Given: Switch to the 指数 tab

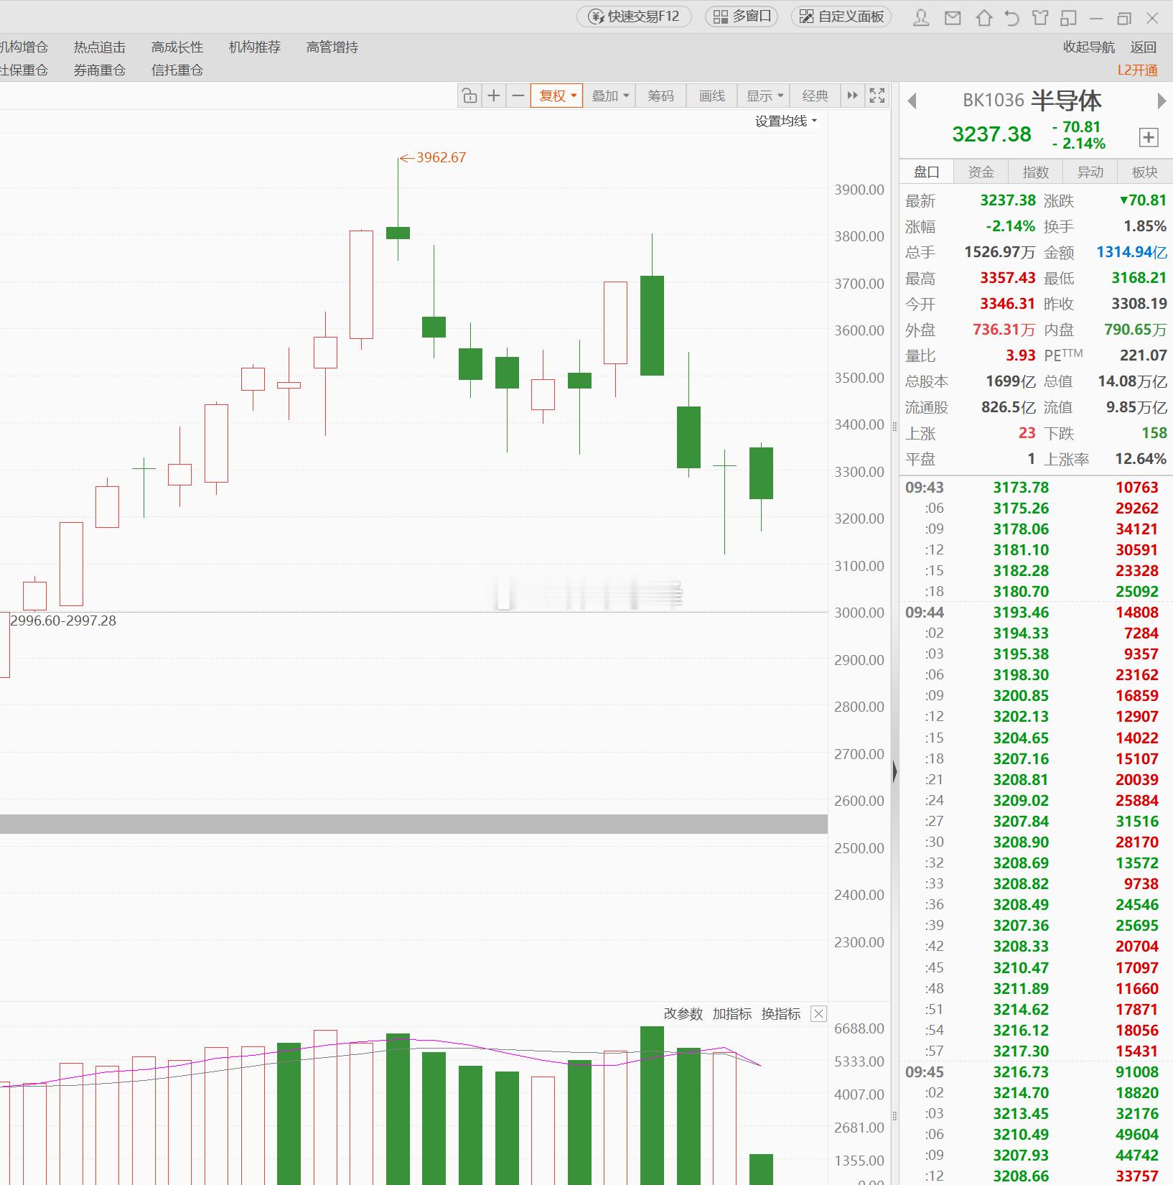Looking at the screenshot, I should click(1035, 172).
